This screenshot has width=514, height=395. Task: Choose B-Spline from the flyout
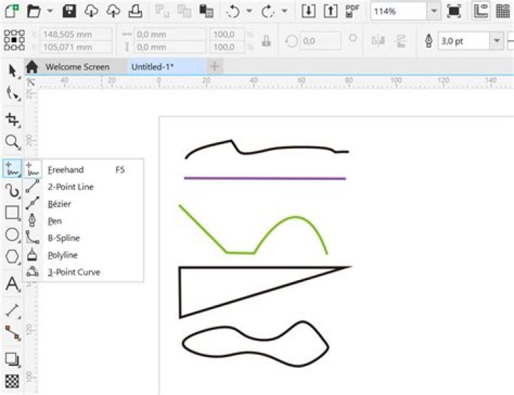click(x=84, y=238)
